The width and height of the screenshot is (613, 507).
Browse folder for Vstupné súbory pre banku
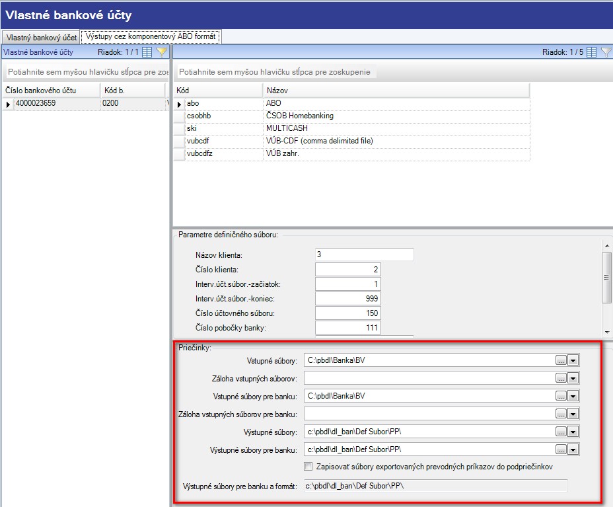click(x=561, y=397)
